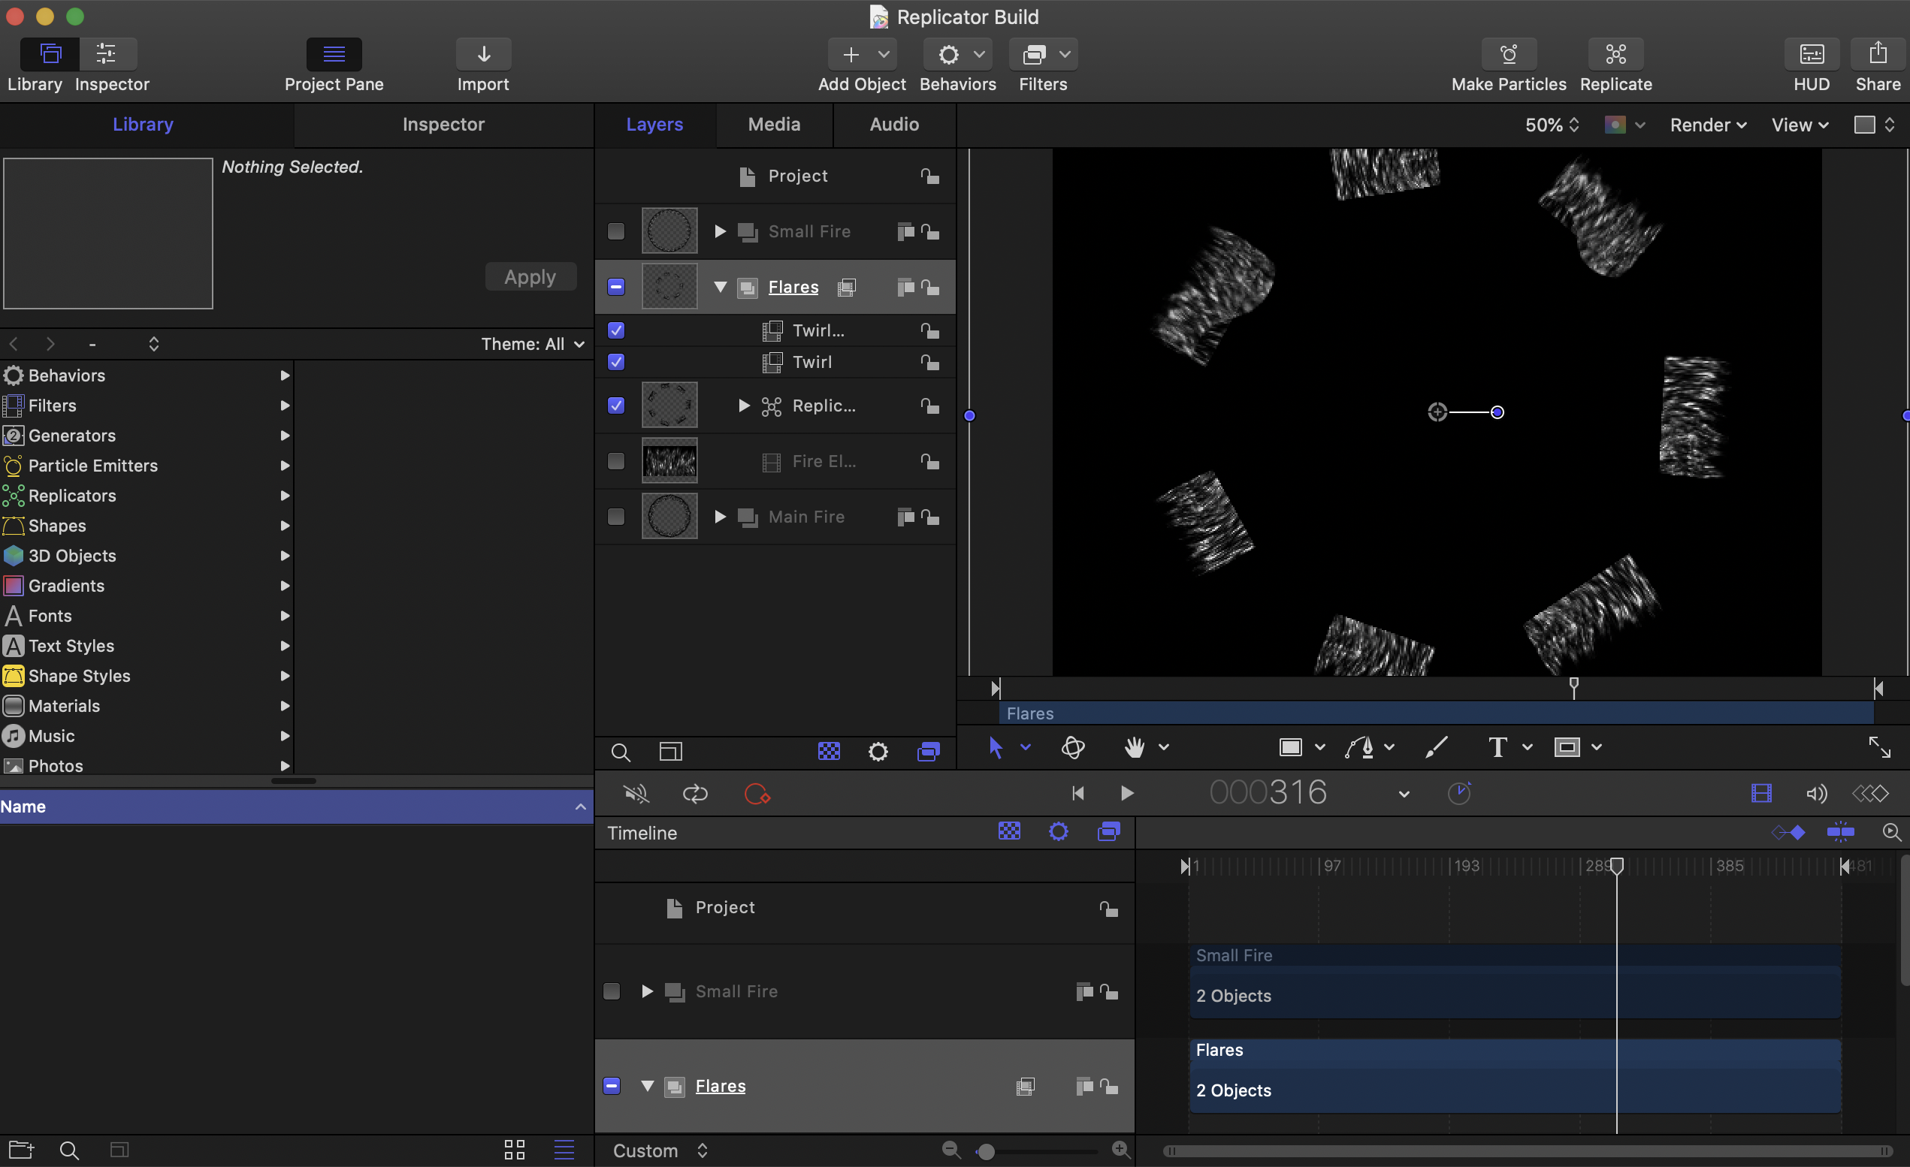Open the Media tab
The width and height of the screenshot is (1910, 1167).
774,124
